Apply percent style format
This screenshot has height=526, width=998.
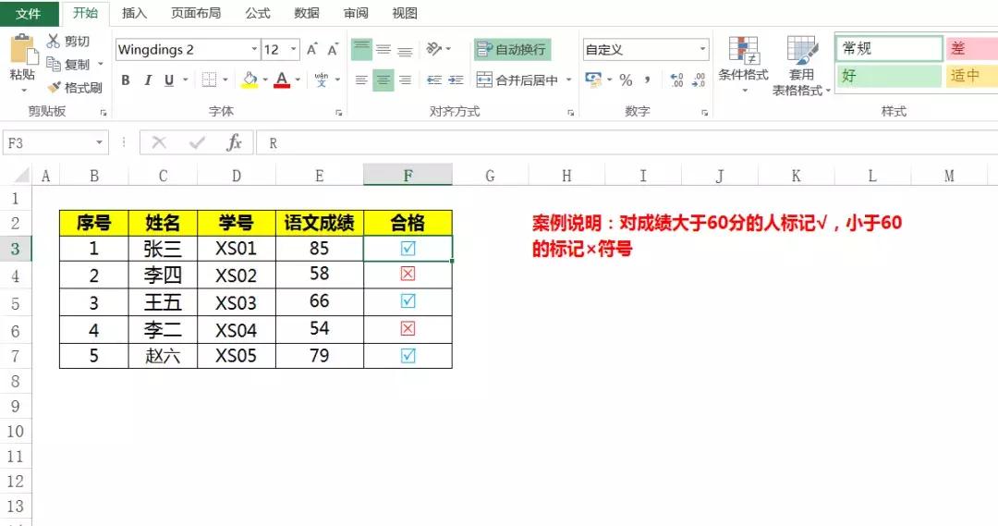(627, 80)
